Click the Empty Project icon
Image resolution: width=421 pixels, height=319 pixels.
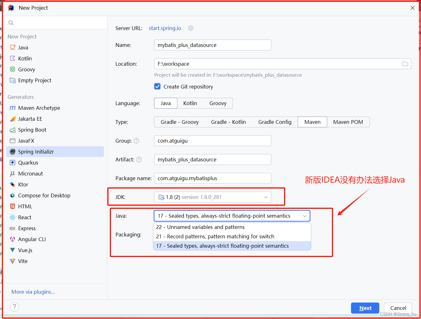[x=13, y=80]
